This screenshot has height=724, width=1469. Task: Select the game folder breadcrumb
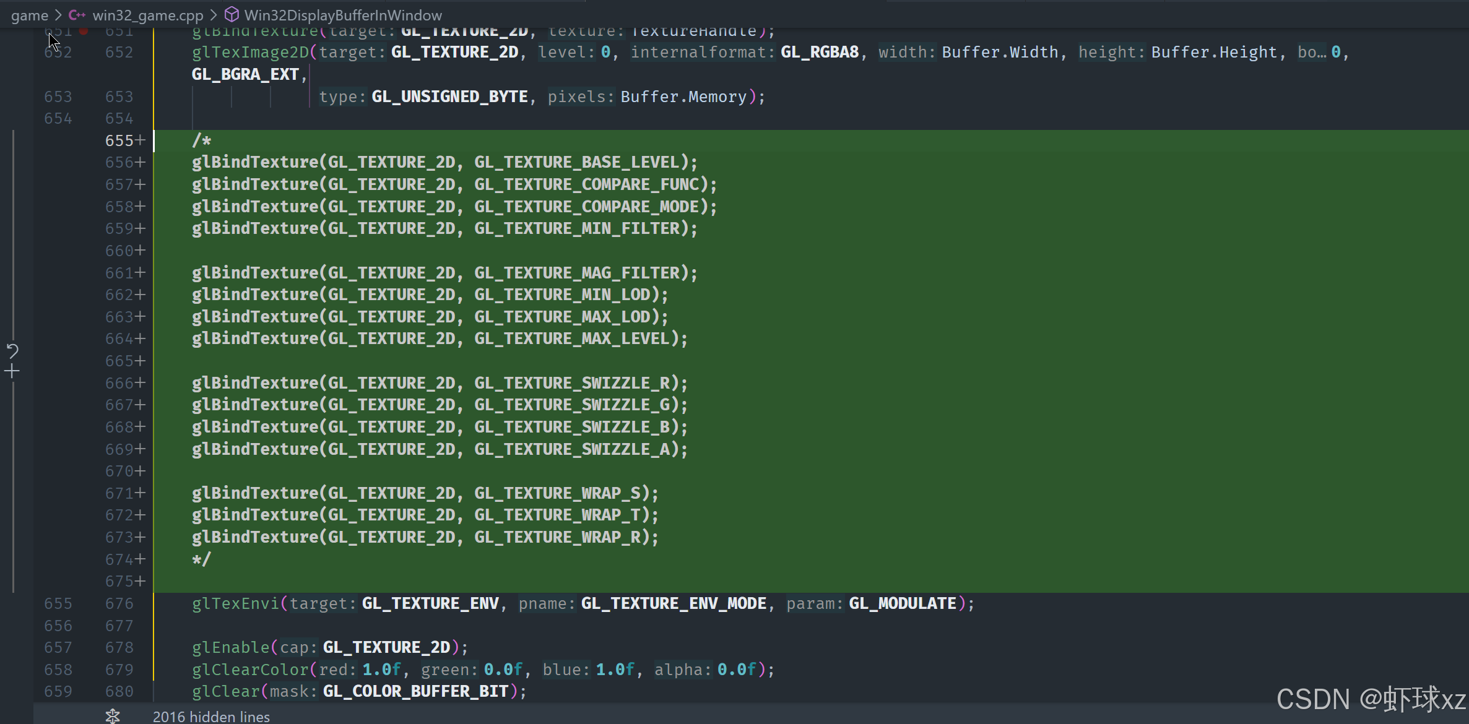(x=29, y=15)
